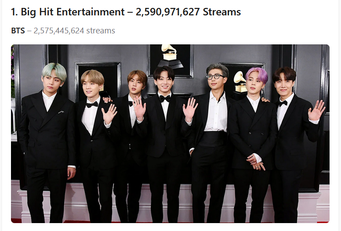
Task: Click the bold BTS artist name
Action: (18, 31)
